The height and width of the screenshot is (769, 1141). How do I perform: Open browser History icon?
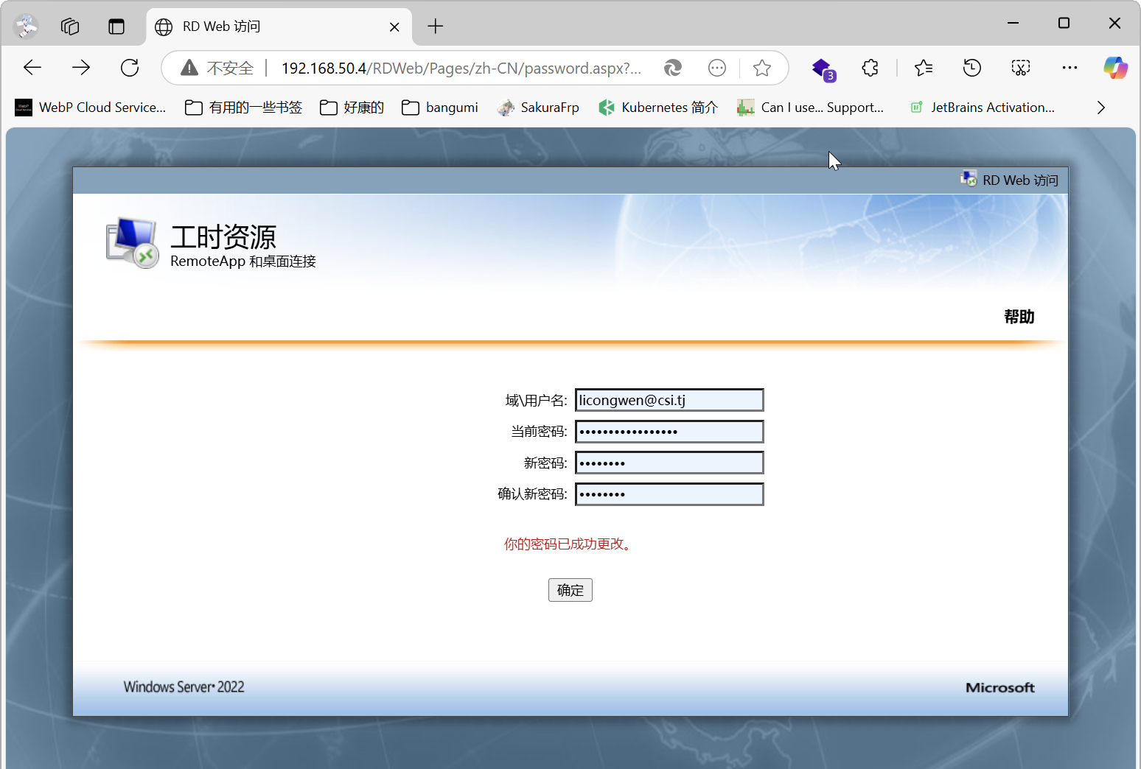coord(972,69)
